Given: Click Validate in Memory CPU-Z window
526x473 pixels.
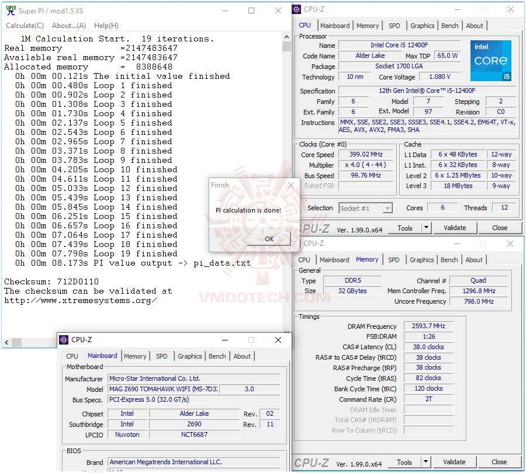Looking at the screenshot, I should 454,462.
